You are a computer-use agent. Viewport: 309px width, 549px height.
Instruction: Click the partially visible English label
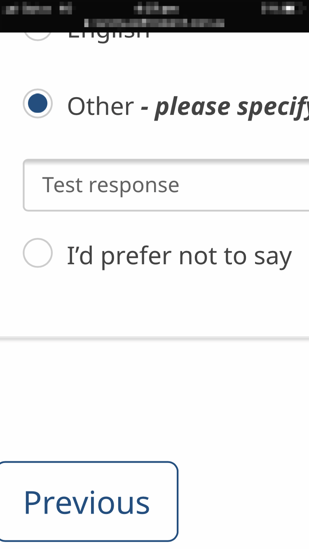click(x=108, y=36)
